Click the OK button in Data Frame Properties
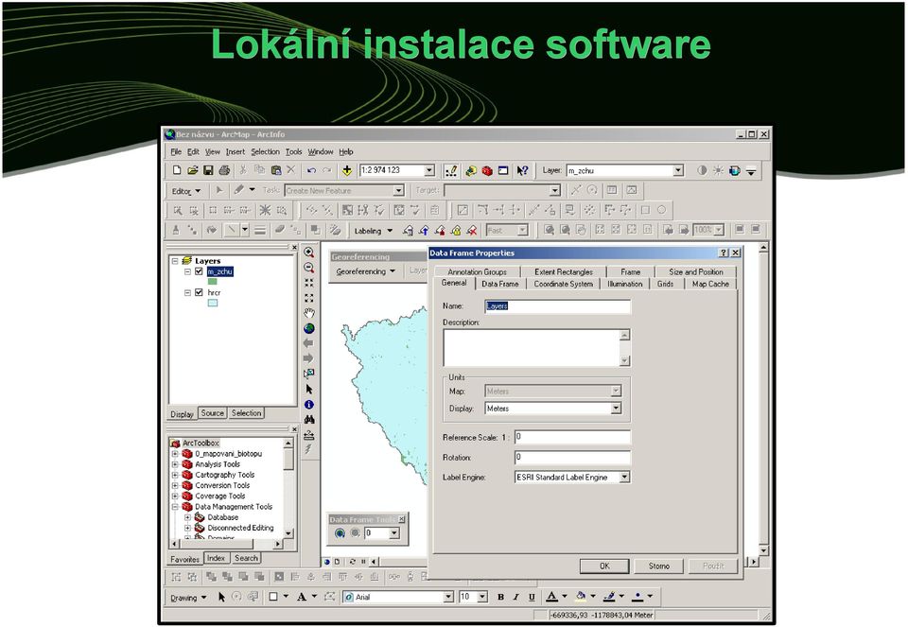The width and height of the screenshot is (908, 627). click(604, 566)
